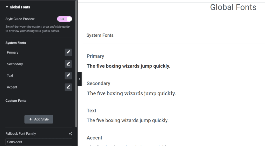Click the Custom Fonts section header

pyautogui.click(x=16, y=101)
